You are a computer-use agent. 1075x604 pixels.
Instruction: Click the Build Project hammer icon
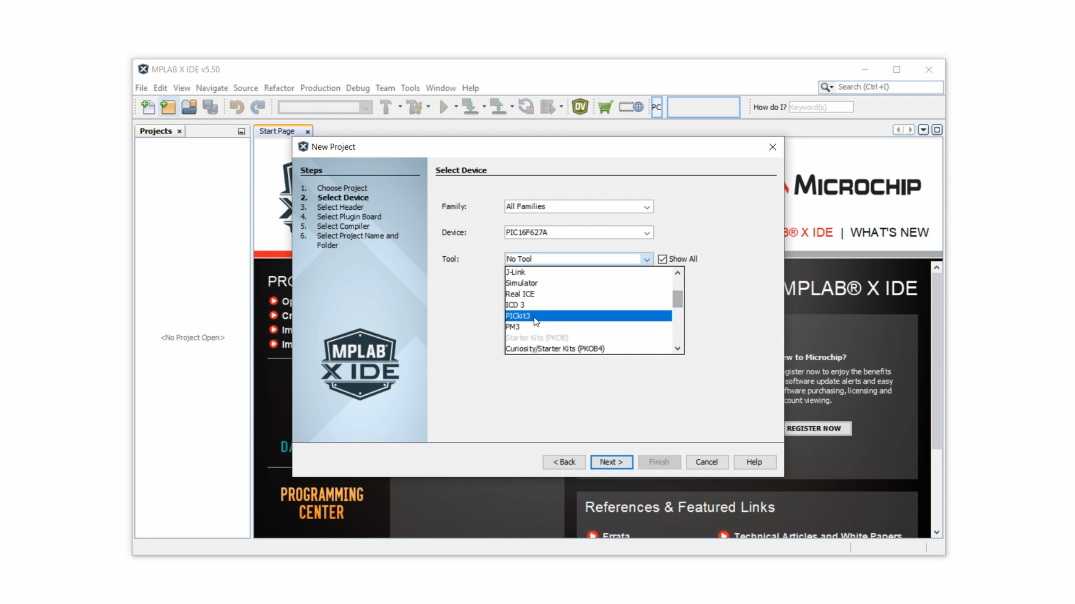pyautogui.click(x=385, y=107)
